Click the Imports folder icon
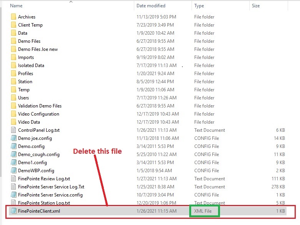 (13, 57)
